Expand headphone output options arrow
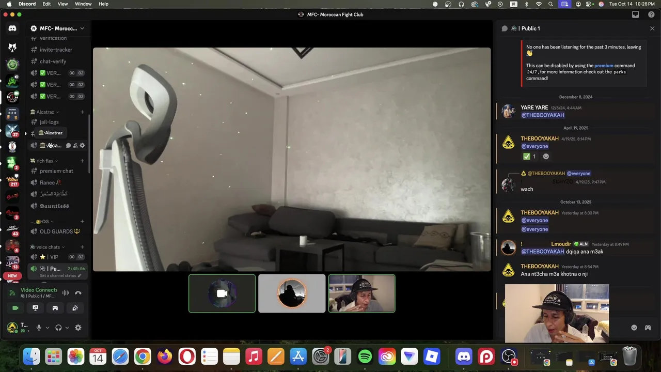This screenshot has height=372, width=661. (x=67, y=328)
